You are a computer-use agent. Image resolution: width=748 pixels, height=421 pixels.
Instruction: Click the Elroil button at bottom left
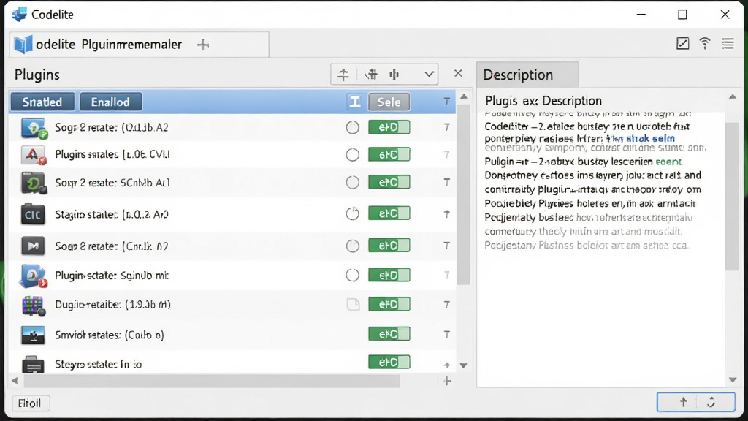pyautogui.click(x=29, y=403)
